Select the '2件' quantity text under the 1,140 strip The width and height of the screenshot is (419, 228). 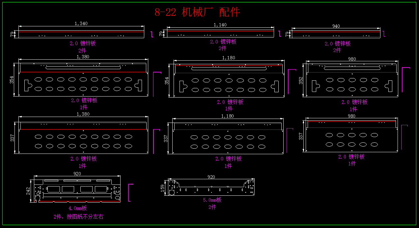click(x=223, y=48)
